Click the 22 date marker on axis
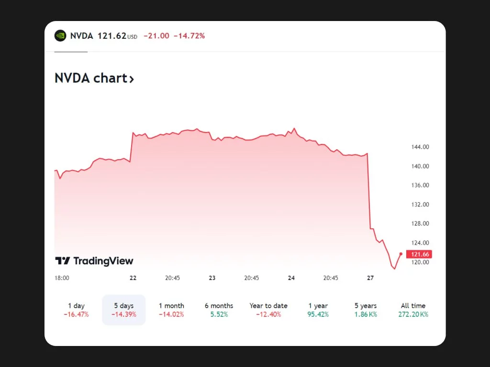Viewport: 490px width, 367px height. [133, 278]
